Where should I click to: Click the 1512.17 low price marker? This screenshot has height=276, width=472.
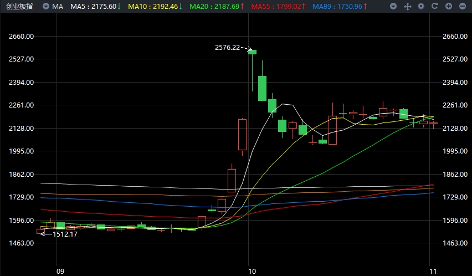[x=65, y=234]
